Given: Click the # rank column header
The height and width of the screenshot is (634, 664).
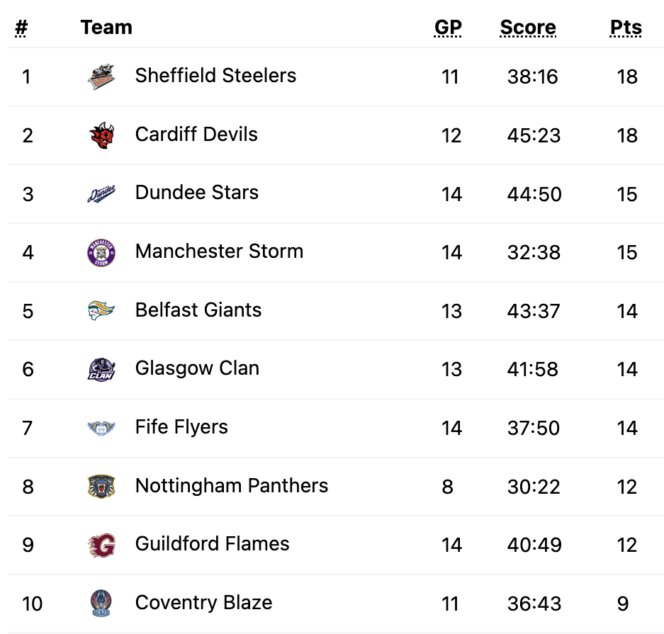Looking at the screenshot, I should click(21, 28).
